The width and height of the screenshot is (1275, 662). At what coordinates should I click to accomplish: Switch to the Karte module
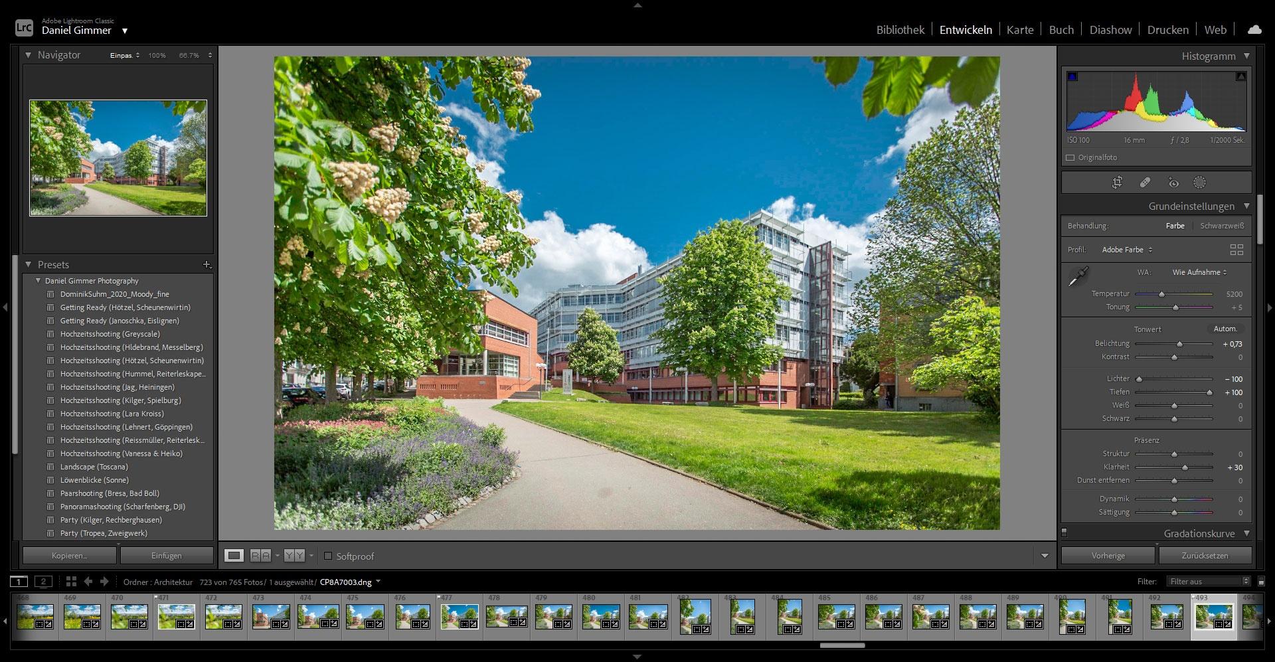pyautogui.click(x=1020, y=30)
